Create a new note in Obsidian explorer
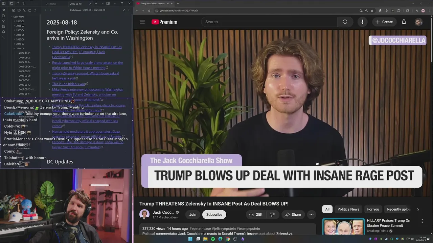The width and height of the screenshot is (433, 243). pos(14,10)
